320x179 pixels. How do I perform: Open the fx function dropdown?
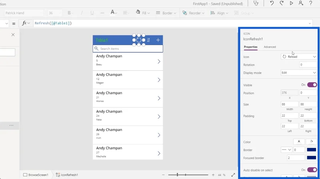point(26,23)
